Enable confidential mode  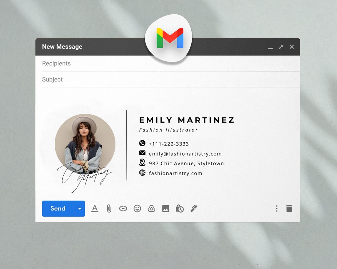coord(179,209)
